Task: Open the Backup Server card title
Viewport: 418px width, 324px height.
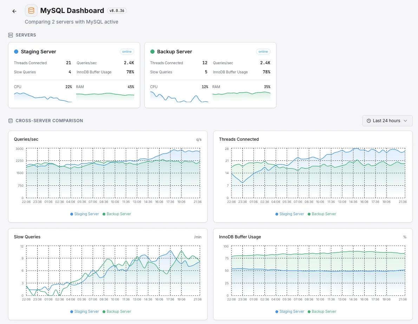Action: [174, 52]
